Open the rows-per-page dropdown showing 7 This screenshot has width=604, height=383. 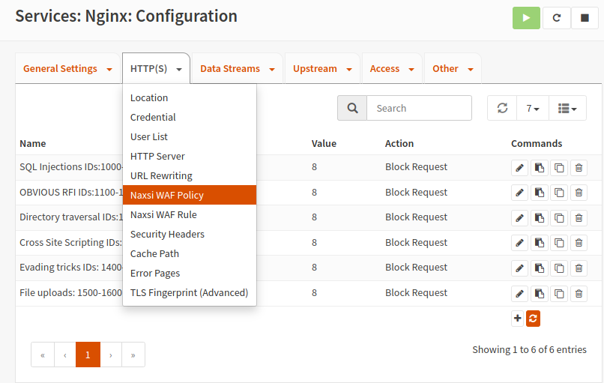click(533, 108)
